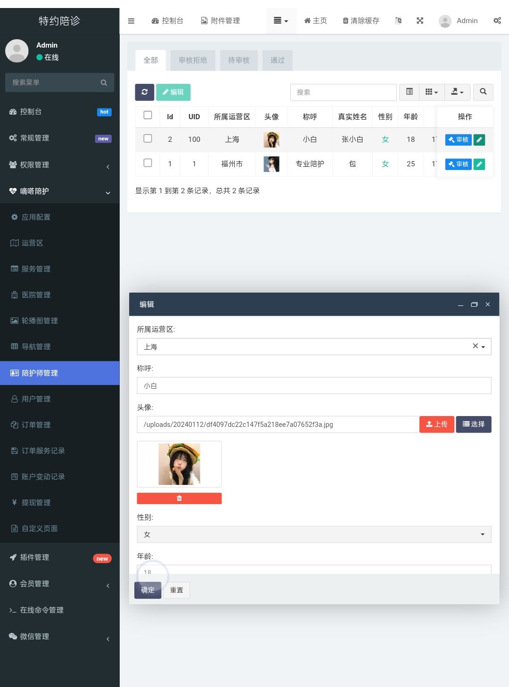
Task: Click the language switch icon in top bar
Action: (398, 21)
